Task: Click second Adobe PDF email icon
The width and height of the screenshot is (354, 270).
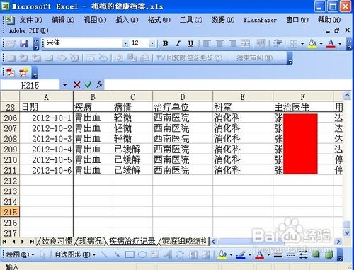Action: point(23,72)
